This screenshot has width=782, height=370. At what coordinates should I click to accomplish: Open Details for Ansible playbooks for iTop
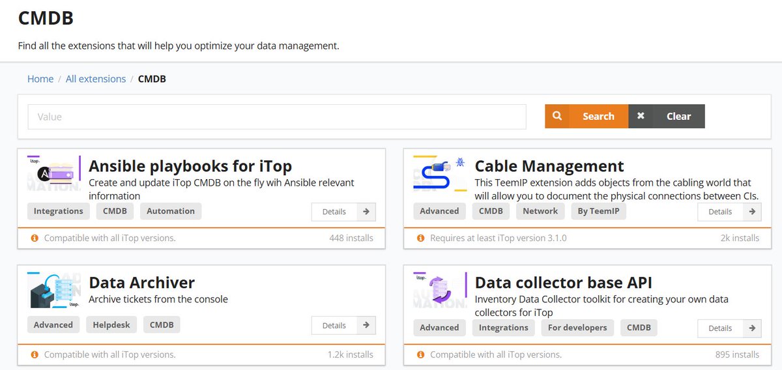tap(343, 212)
